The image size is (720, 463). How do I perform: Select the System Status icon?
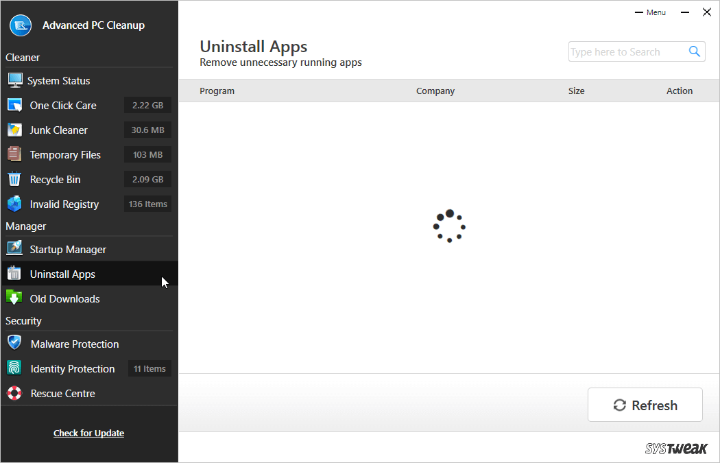(x=14, y=80)
